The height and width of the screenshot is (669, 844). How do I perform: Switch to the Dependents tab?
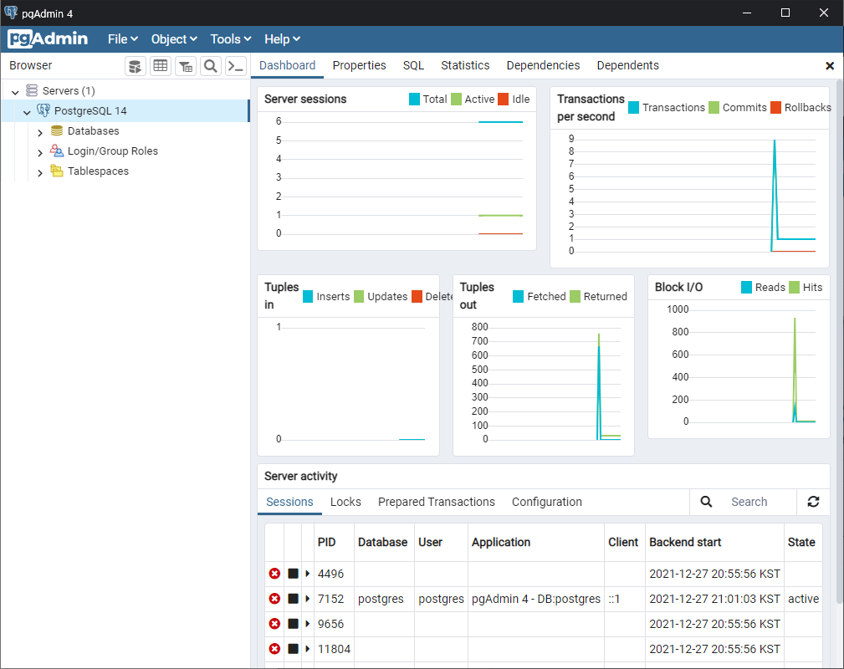[627, 65]
